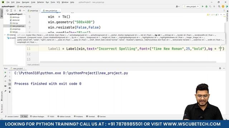This screenshot has width=229, height=128.
Task: Open Terminal tool window
Action: click(x=90, y=116)
